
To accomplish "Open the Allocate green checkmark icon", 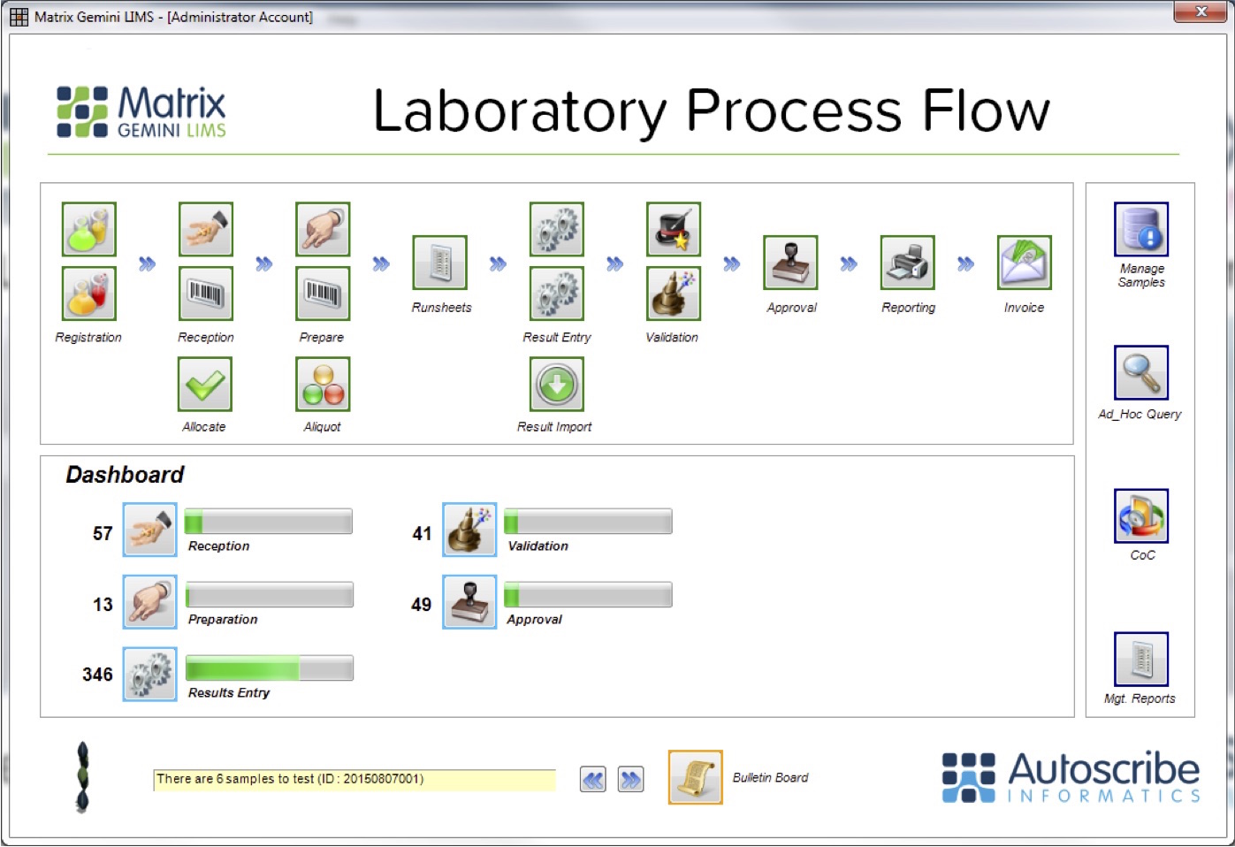I will [204, 384].
